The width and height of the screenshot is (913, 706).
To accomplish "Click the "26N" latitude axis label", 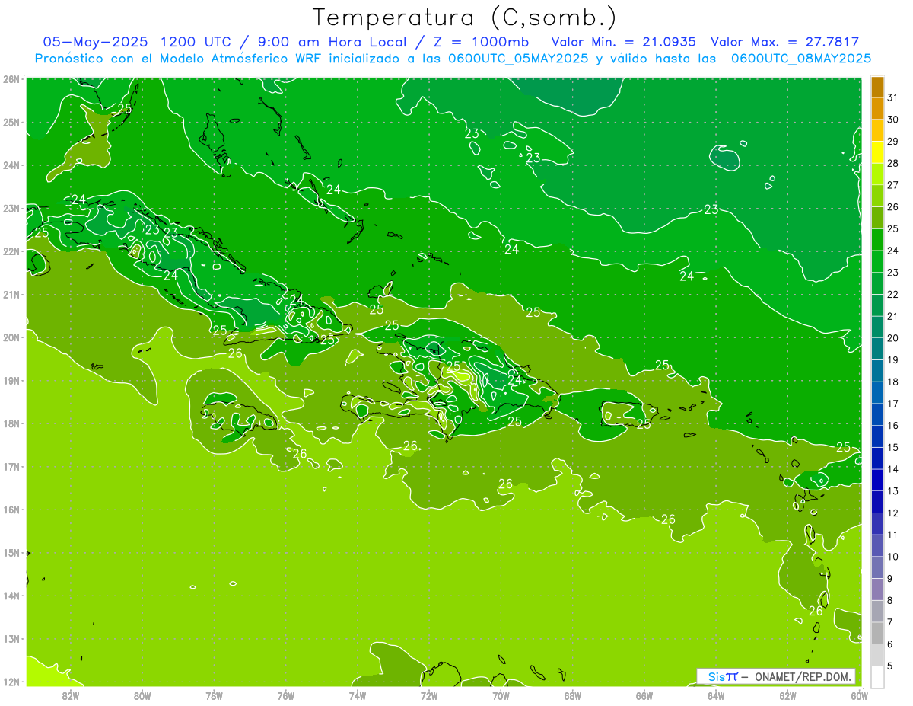I will (11, 79).
